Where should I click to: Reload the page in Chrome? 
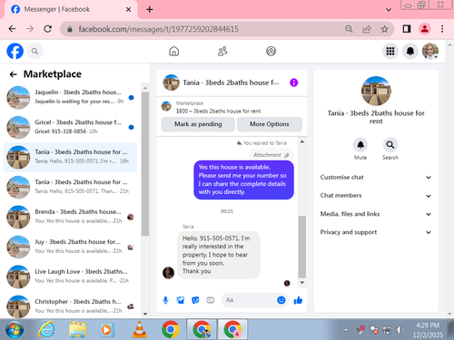click(47, 29)
